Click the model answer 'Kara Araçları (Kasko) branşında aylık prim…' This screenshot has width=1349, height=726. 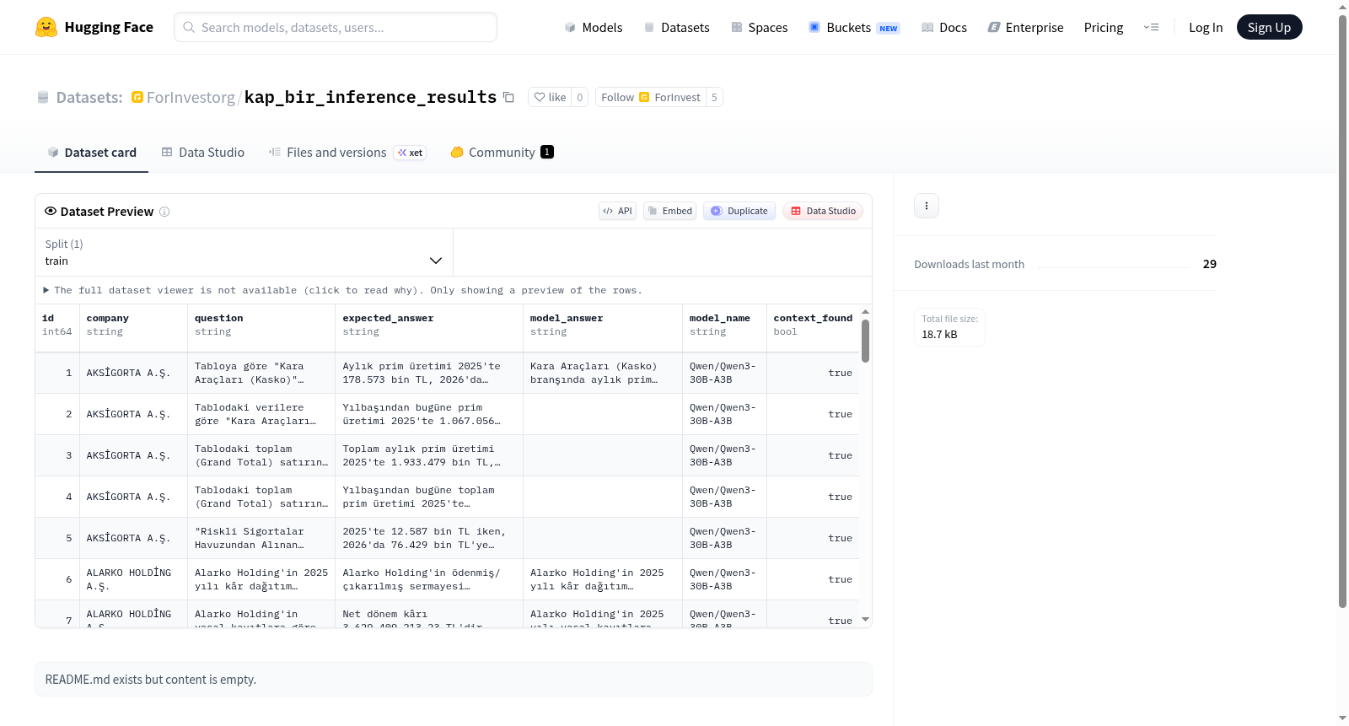point(603,373)
